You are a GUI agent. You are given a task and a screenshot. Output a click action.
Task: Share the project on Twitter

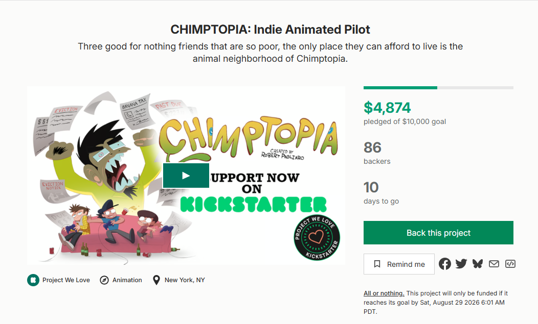461,264
